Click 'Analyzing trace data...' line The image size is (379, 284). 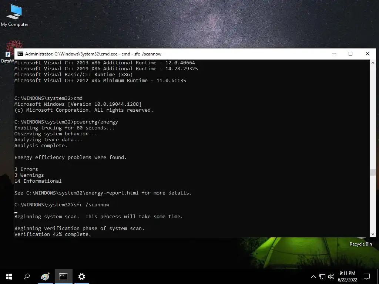[x=48, y=139]
